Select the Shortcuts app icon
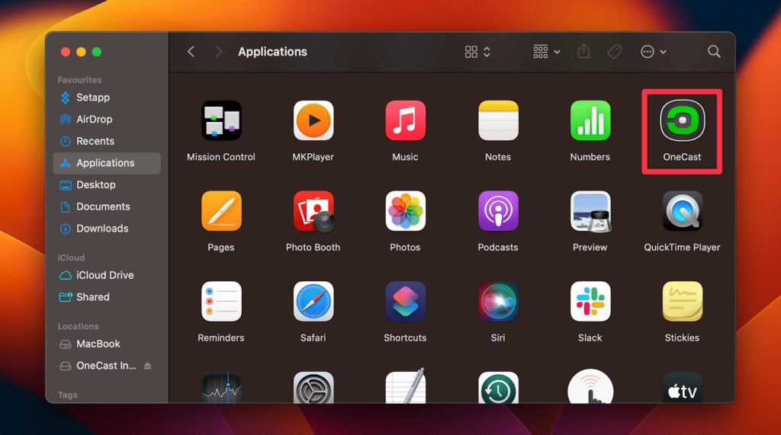781x435 pixels. 406,302
